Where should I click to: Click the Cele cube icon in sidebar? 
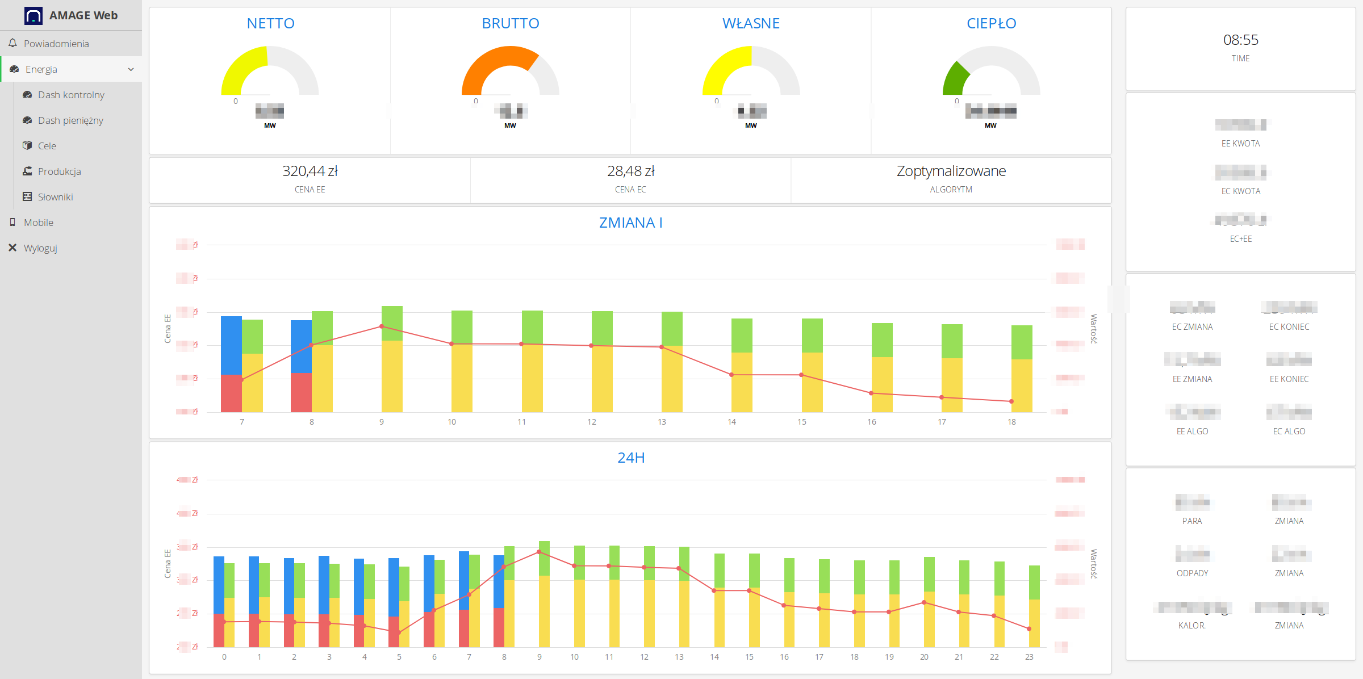click(27, 145)
